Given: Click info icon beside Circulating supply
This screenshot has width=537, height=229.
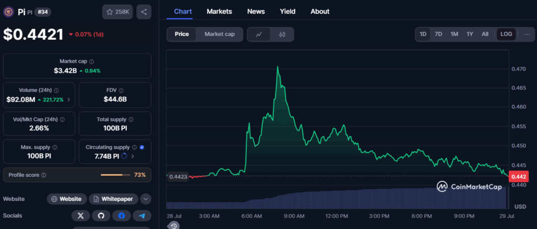Looking at the screenshot, I should 135,147.
